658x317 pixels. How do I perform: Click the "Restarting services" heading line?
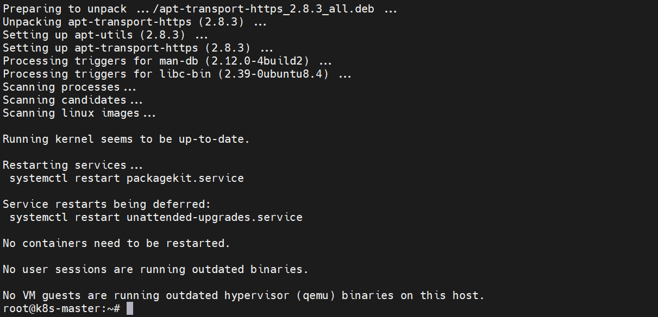pos(72,165)
